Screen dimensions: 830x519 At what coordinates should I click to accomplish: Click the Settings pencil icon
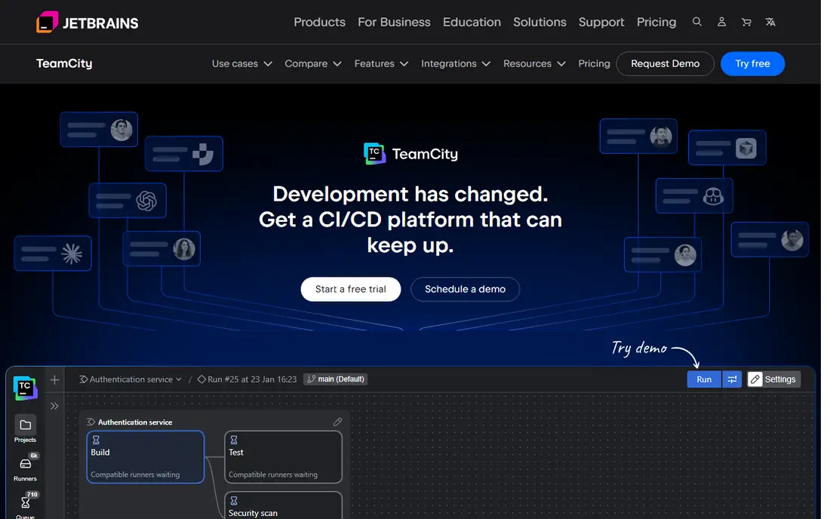pyautogui.click(x=755, y=379)
